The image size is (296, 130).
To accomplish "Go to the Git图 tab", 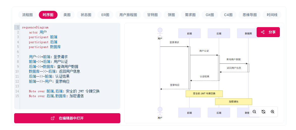I will 210,15.
